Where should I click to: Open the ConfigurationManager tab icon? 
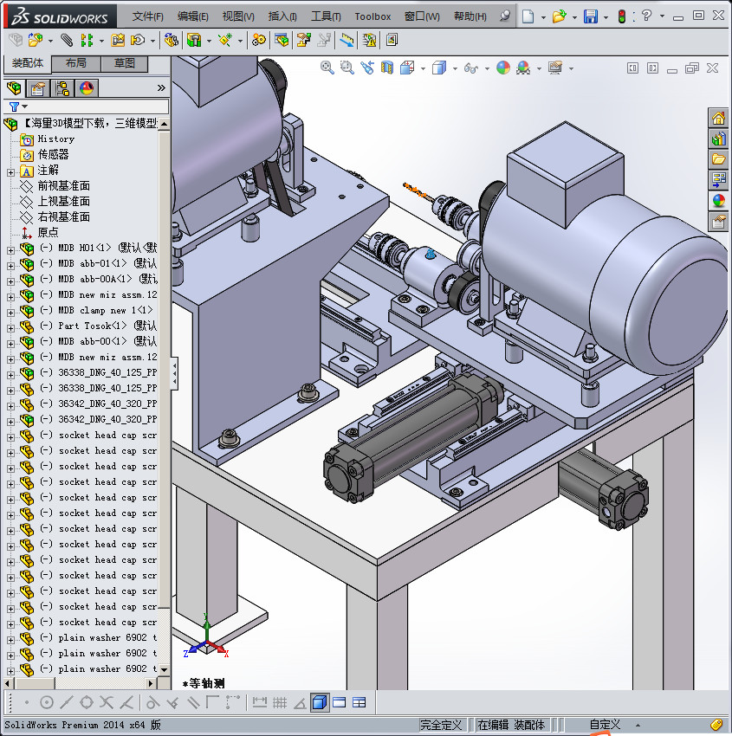62,87
